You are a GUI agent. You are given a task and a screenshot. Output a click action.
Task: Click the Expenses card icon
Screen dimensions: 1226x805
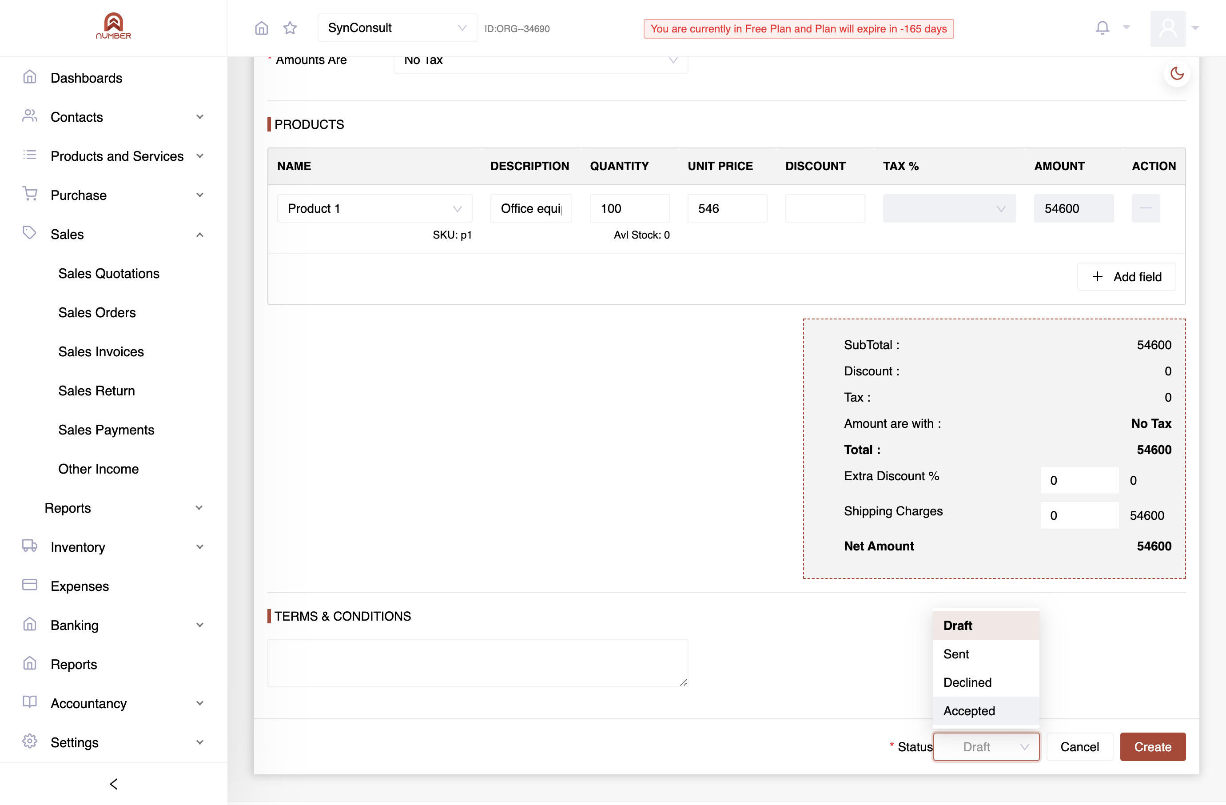point(30,585)
